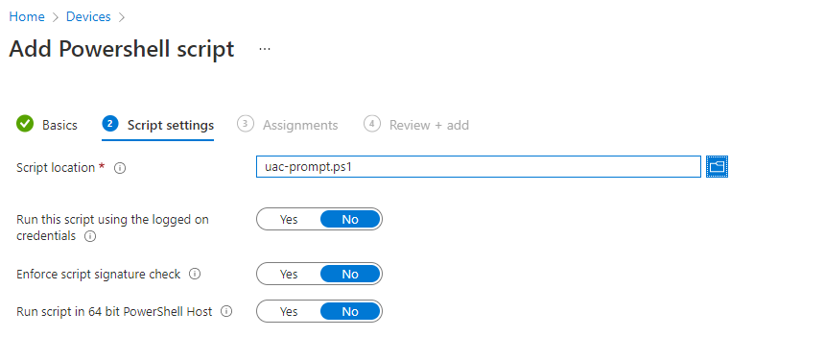Set logged on credentials to No
This screenshot has width=825, height=361.
pyautogui.click(x=350, y=220)
